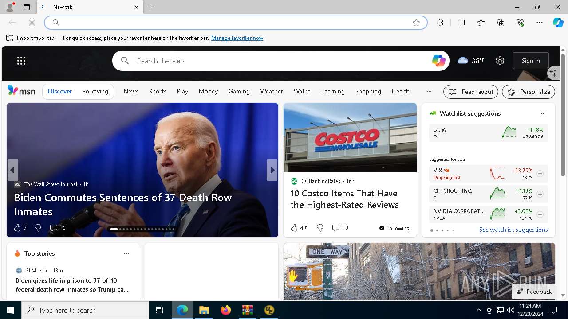Select the Discover feed tab
Screen dimensions: 568x319
pyautogui.click(x=60, y=92)
